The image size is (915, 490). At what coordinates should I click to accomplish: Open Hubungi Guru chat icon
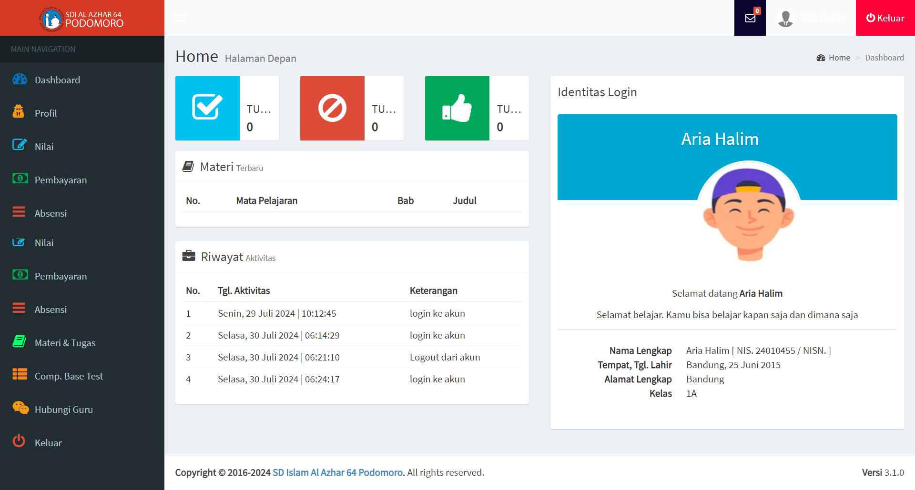pyautogui.click(x=20, y=408)
